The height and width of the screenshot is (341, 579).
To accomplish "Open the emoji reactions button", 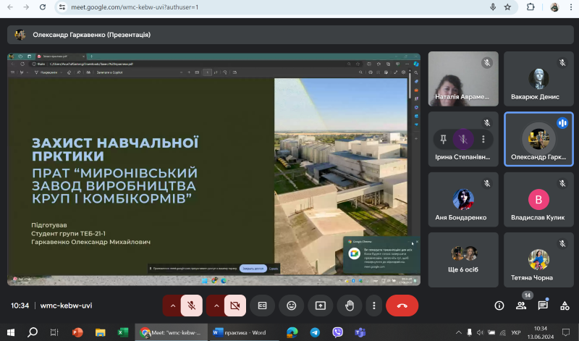I will (292, 306).
